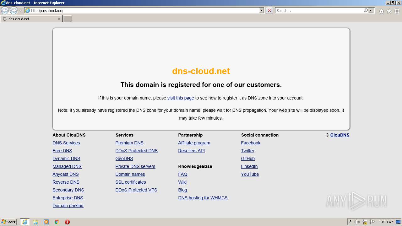Viewport: 402px width, 226px height.
Task: Visit the Enterprise DNS page
Action: pyautogui.click(x=68, y=198)
